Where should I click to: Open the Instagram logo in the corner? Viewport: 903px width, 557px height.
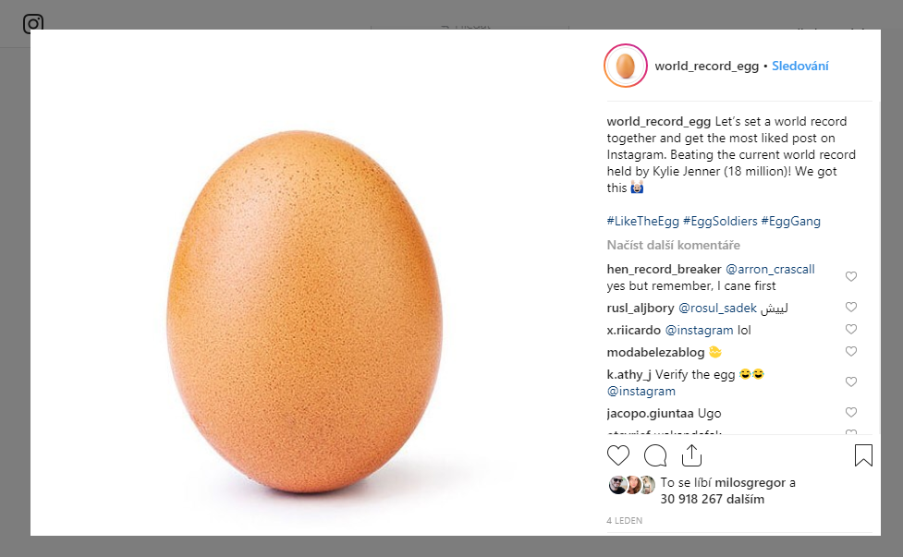click(33, 24)
